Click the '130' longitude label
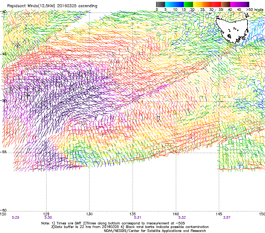The height and width of the screenshot is (233, 265). 90,214
